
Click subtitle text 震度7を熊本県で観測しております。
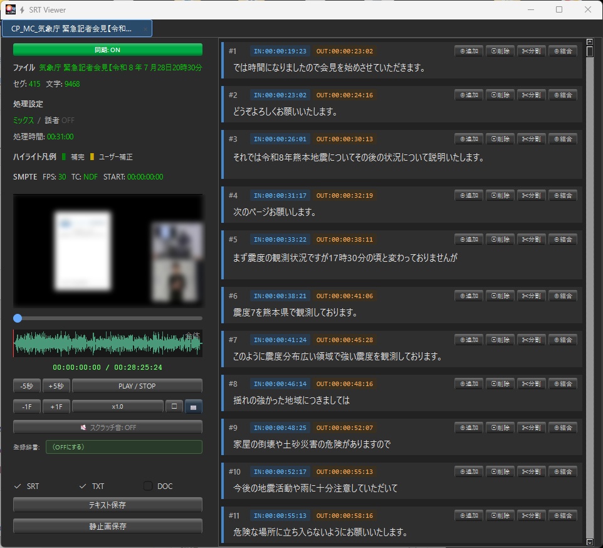point(295,313)
